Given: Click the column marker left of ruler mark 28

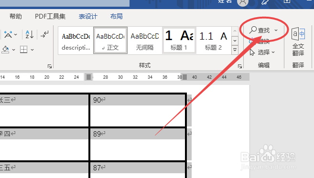Looking at the screenshot, I should point(88,77).
